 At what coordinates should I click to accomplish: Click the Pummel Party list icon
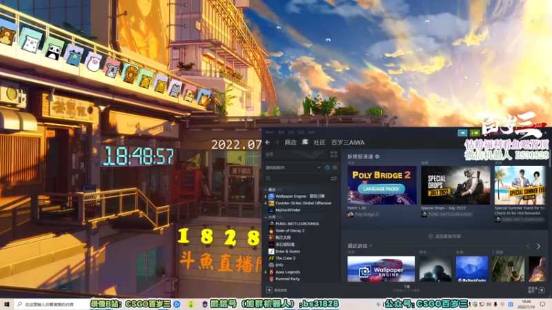click(x=271, y=279)
